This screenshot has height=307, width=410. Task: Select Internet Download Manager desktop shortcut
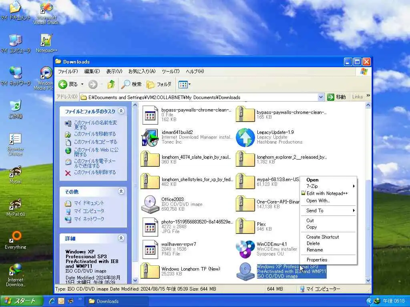click(x=16, y=275)
